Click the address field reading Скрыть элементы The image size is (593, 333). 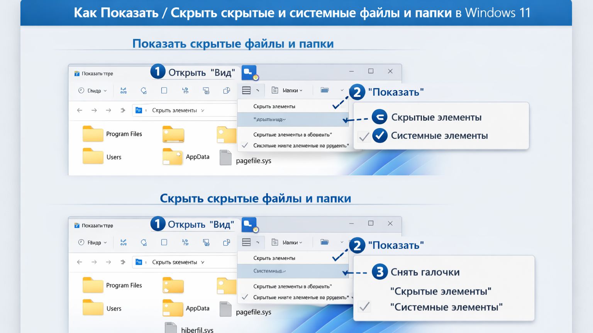pos(184,110)
